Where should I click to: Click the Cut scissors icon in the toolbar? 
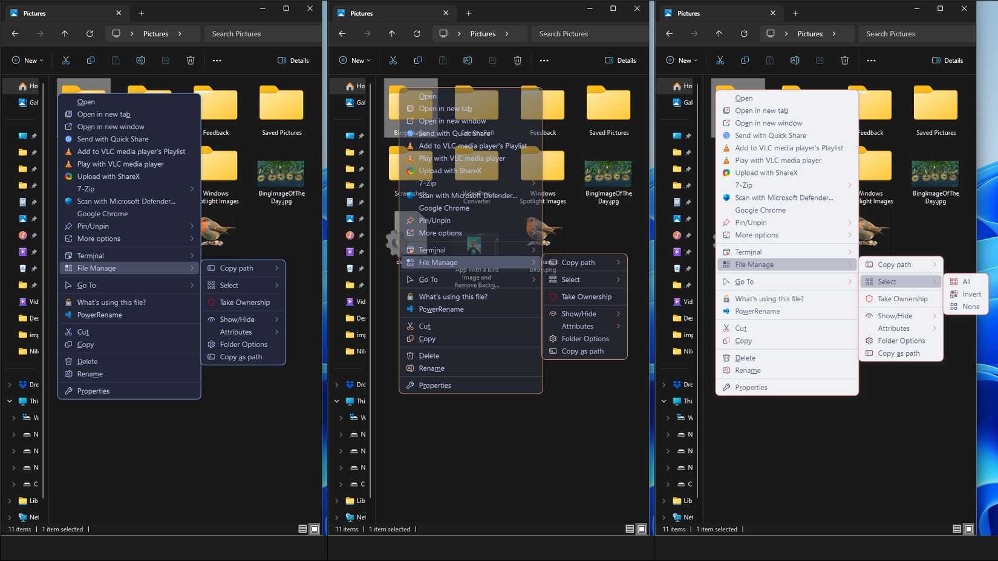click(x=65, y=60)
